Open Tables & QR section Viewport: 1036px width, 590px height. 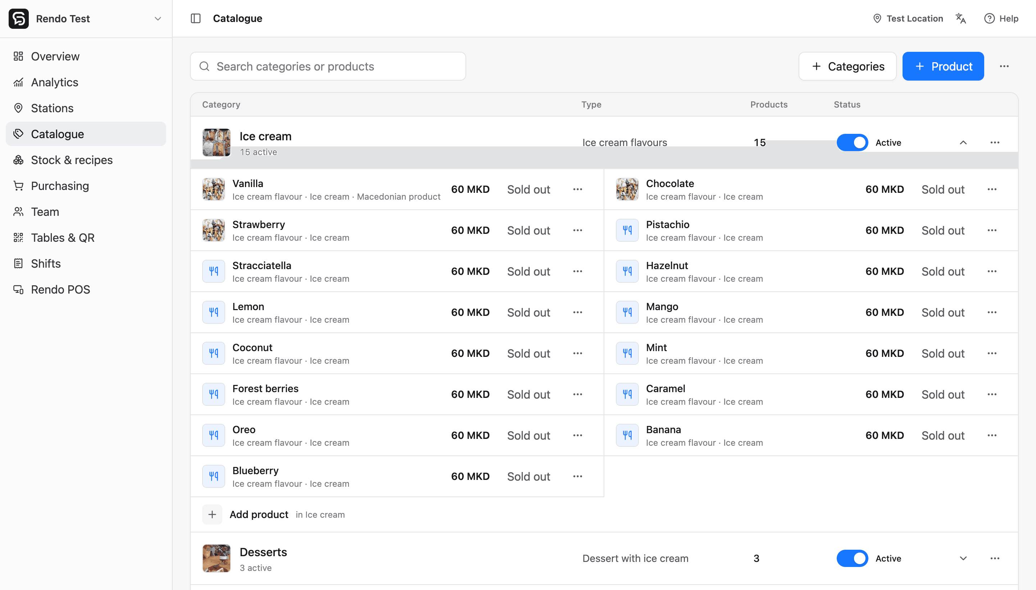[x=86, y=238]
